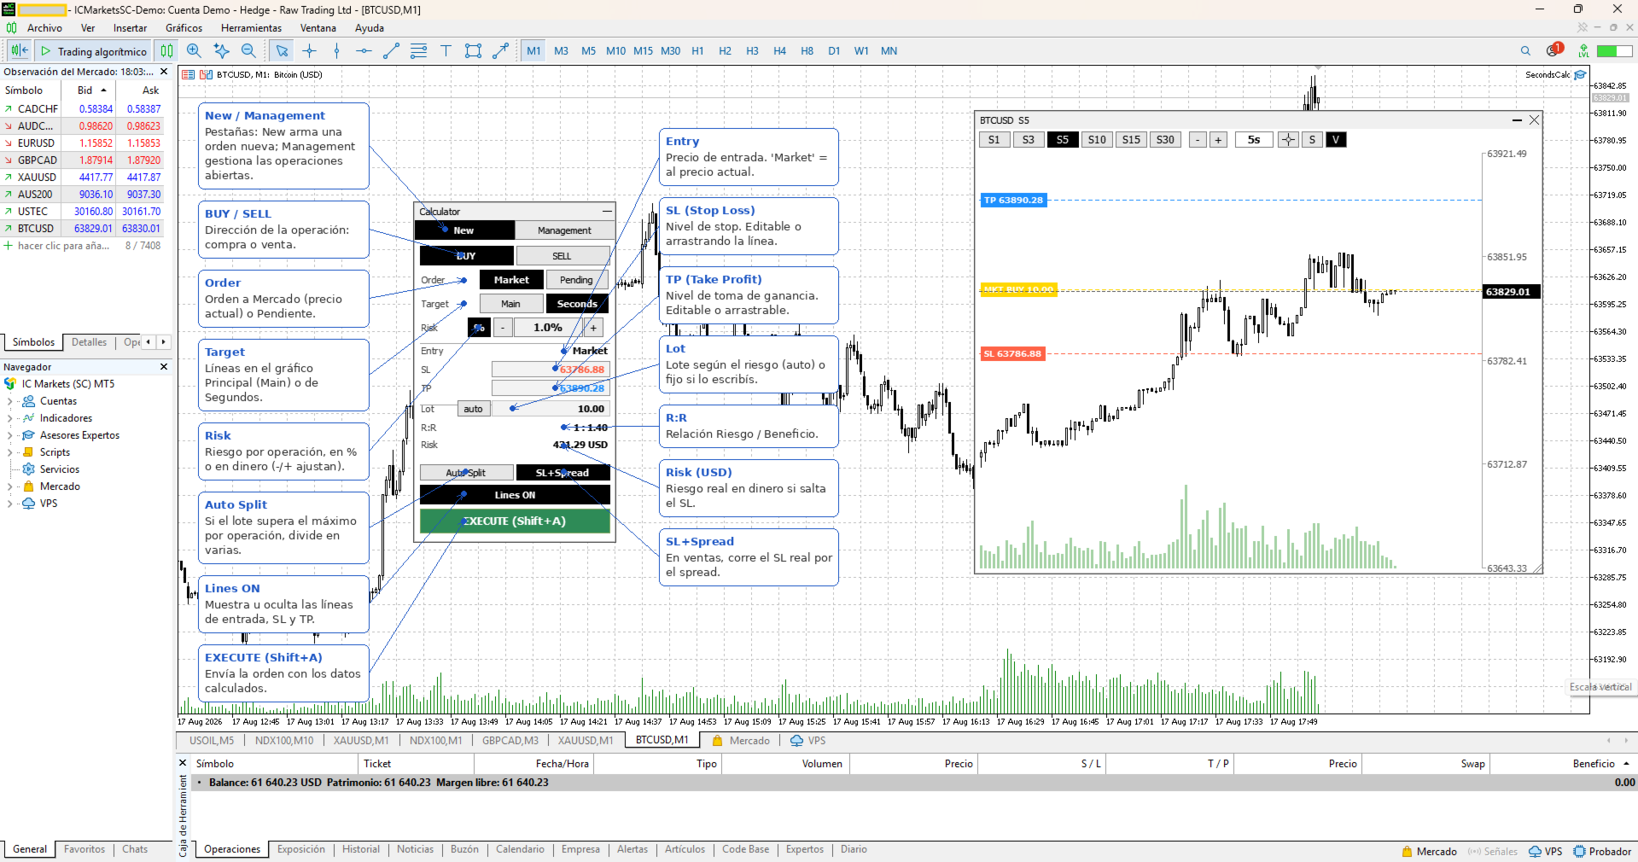This screenshot has width=1638, height=862.
Task: Select BUY direction in Calculator
Action: point(467,256)
